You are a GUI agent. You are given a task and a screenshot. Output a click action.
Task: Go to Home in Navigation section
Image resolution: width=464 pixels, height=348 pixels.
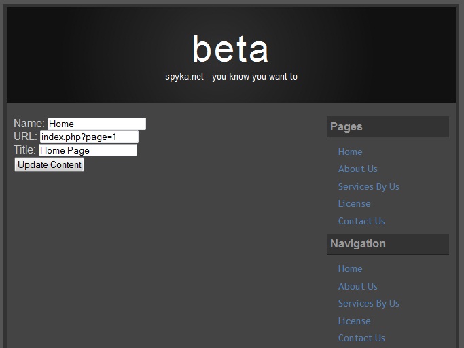point(350,268)
